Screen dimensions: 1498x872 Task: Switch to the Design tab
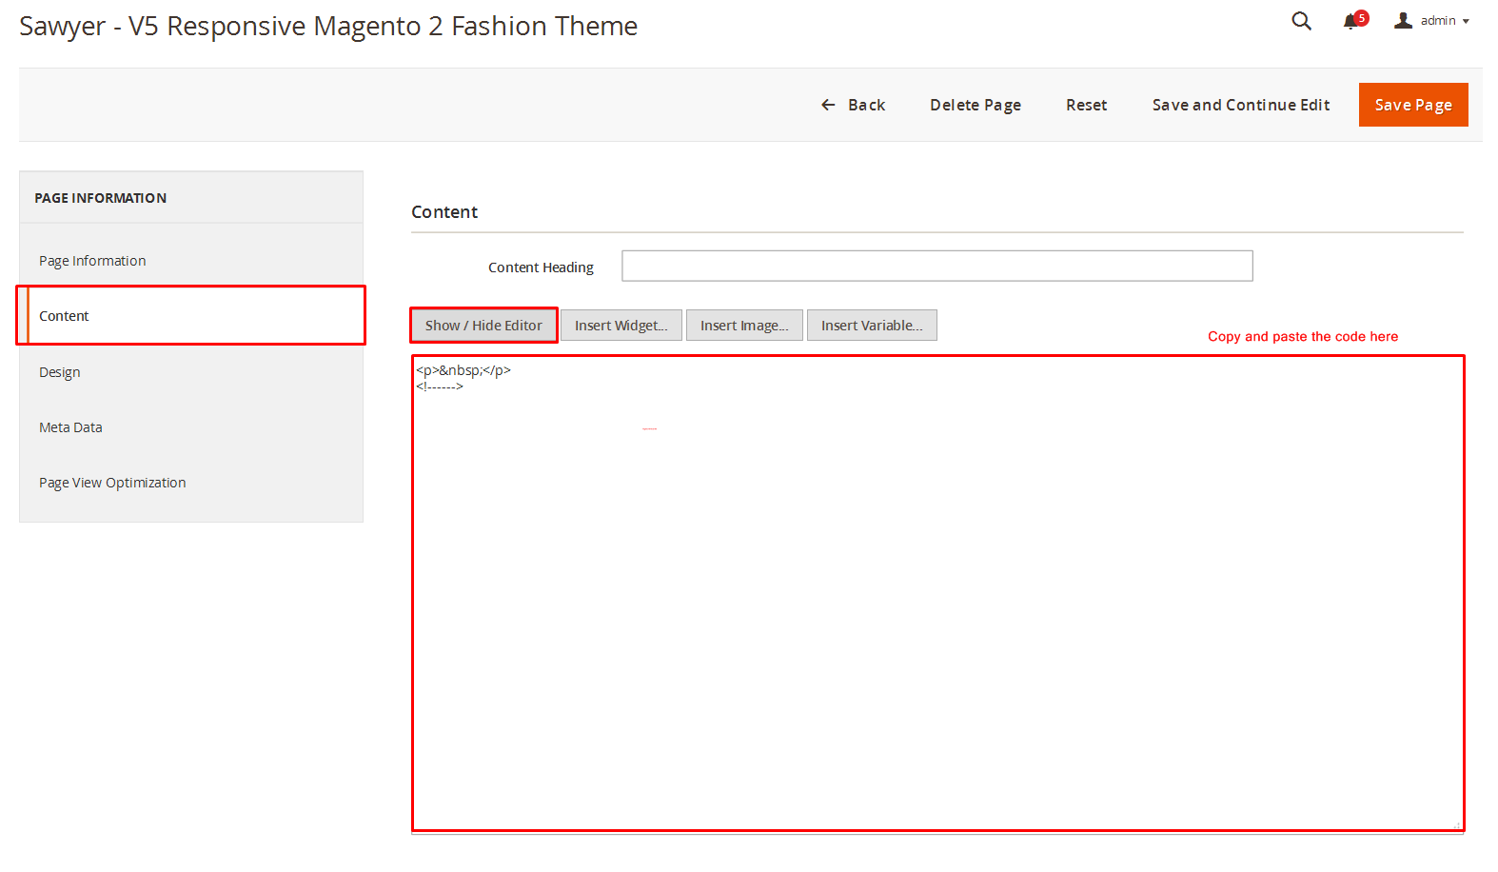191,372
